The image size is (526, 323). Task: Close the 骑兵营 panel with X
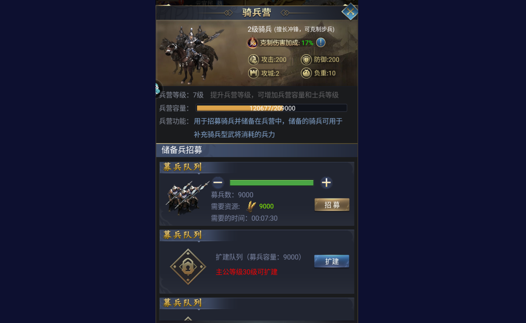(350, 12)
